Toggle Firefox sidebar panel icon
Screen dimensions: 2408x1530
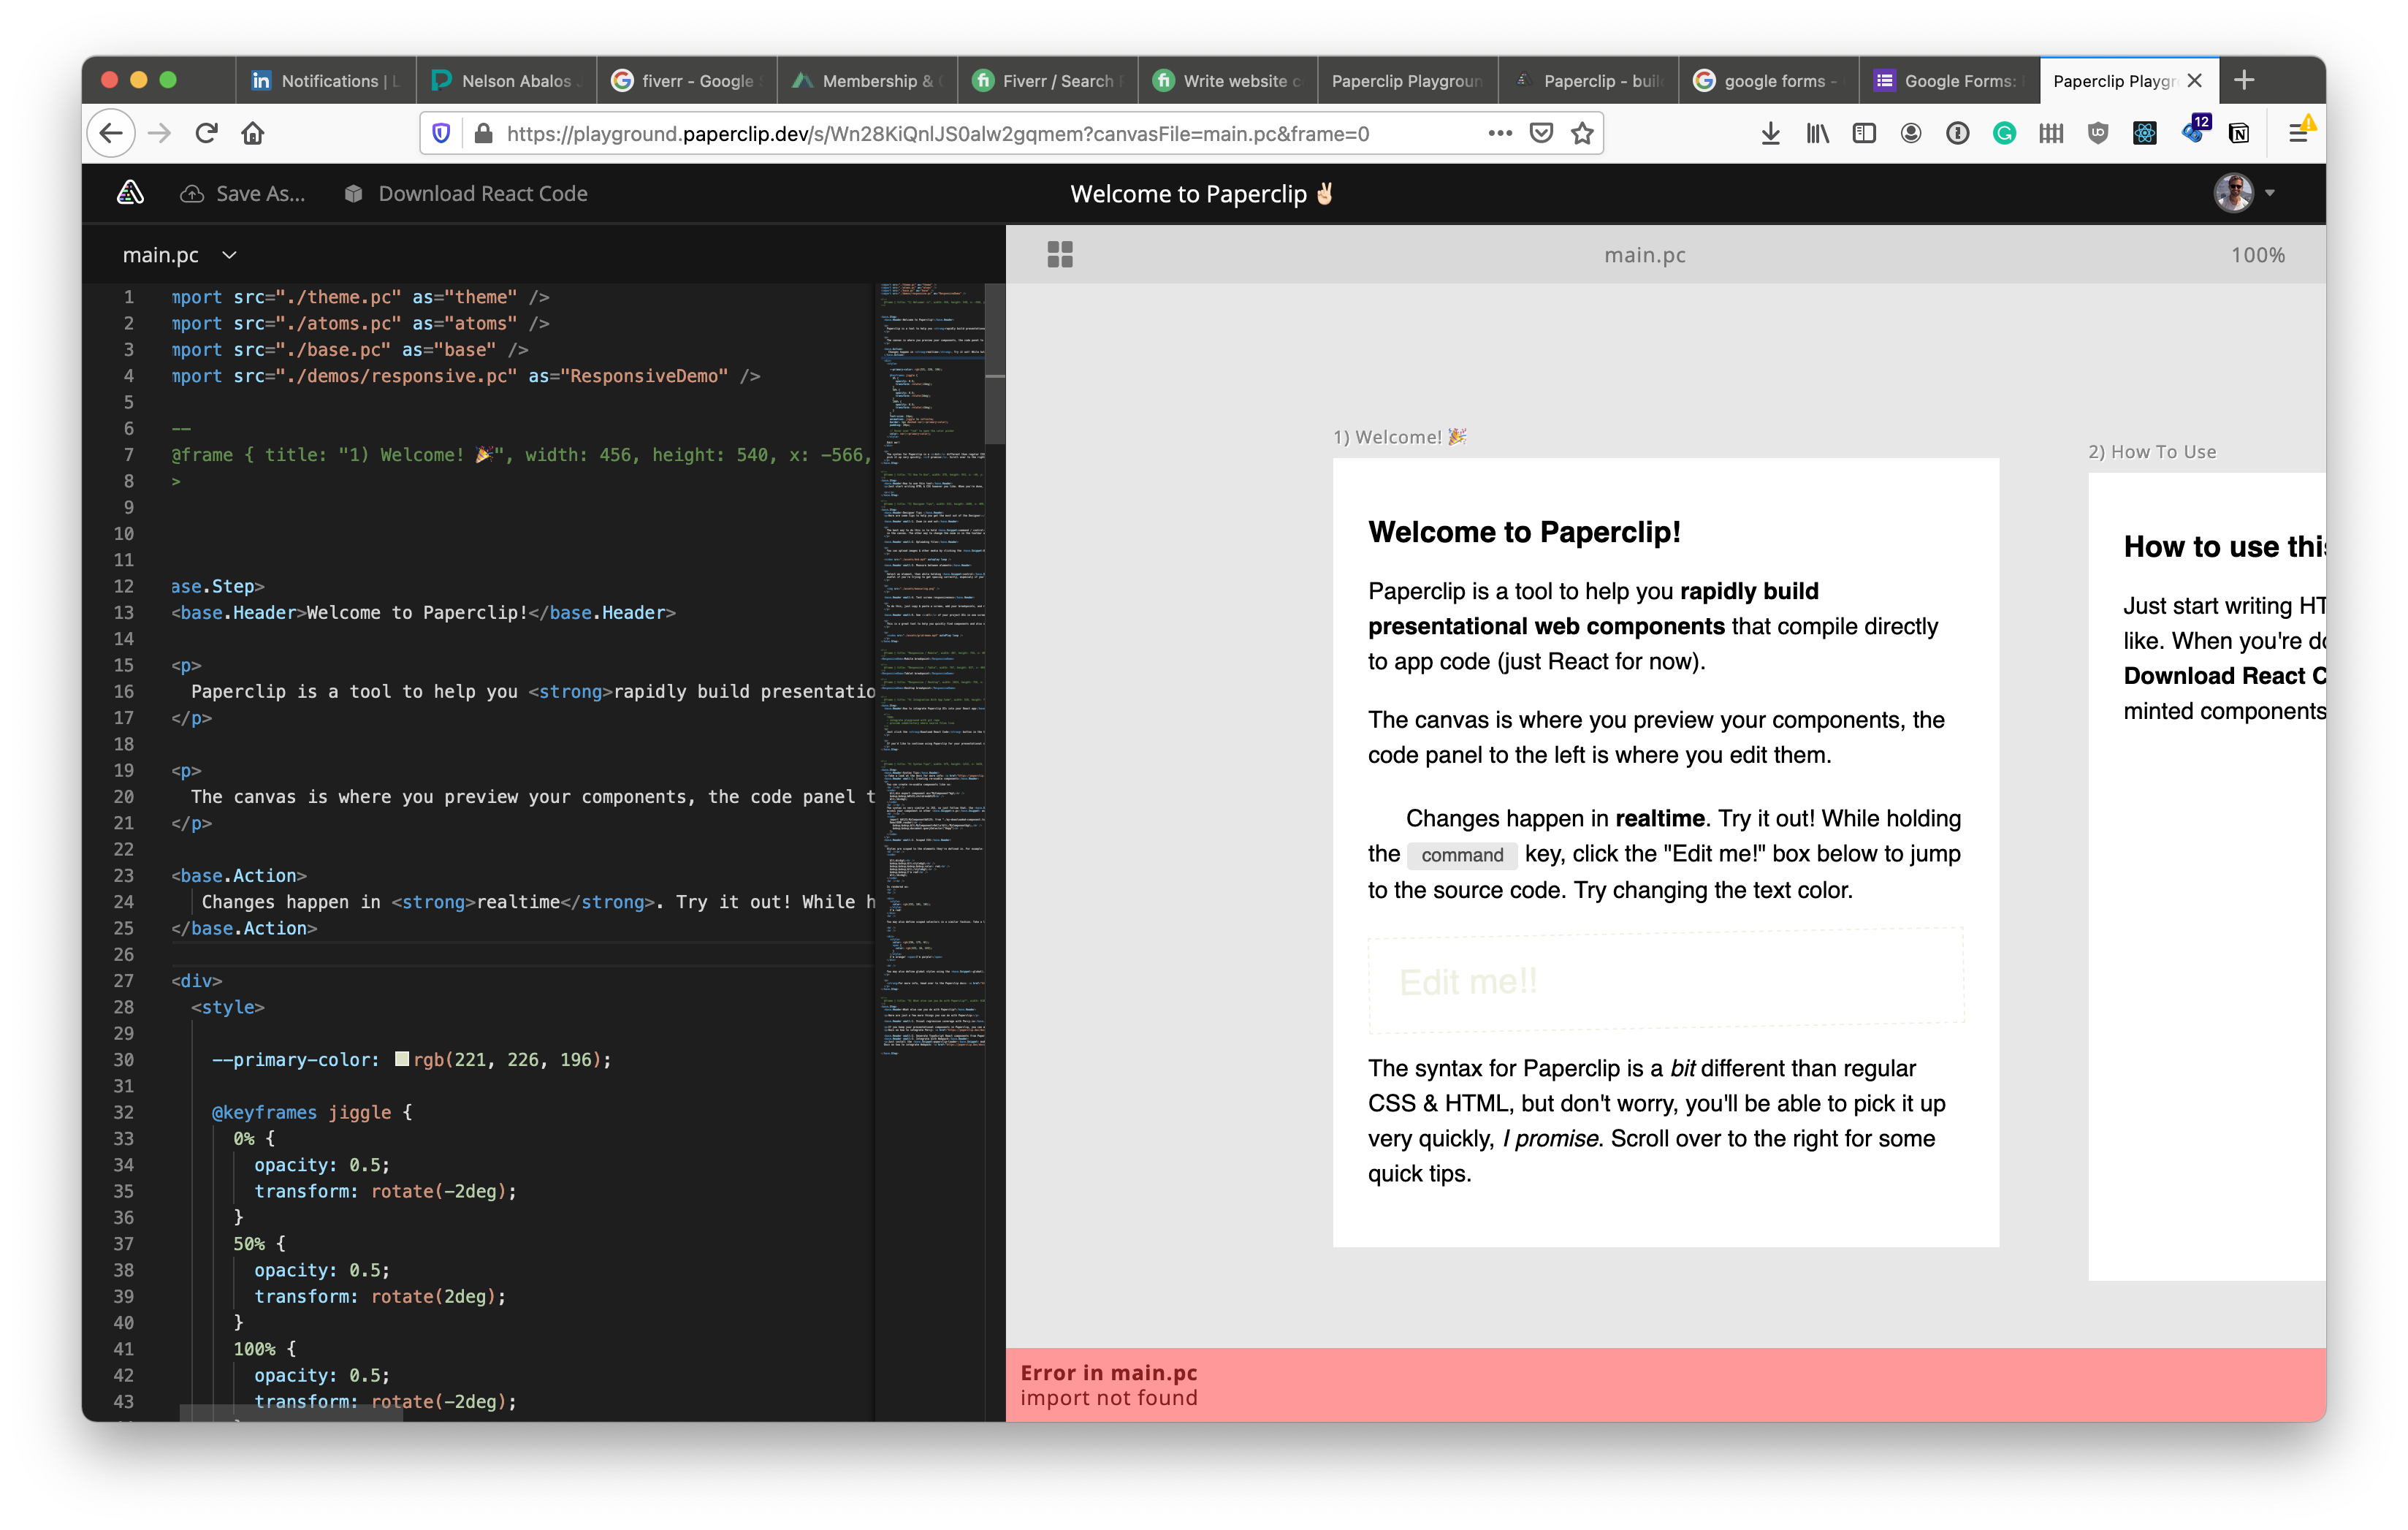[1864, 133]
